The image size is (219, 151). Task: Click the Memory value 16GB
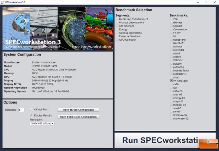[x=35, y=73]
